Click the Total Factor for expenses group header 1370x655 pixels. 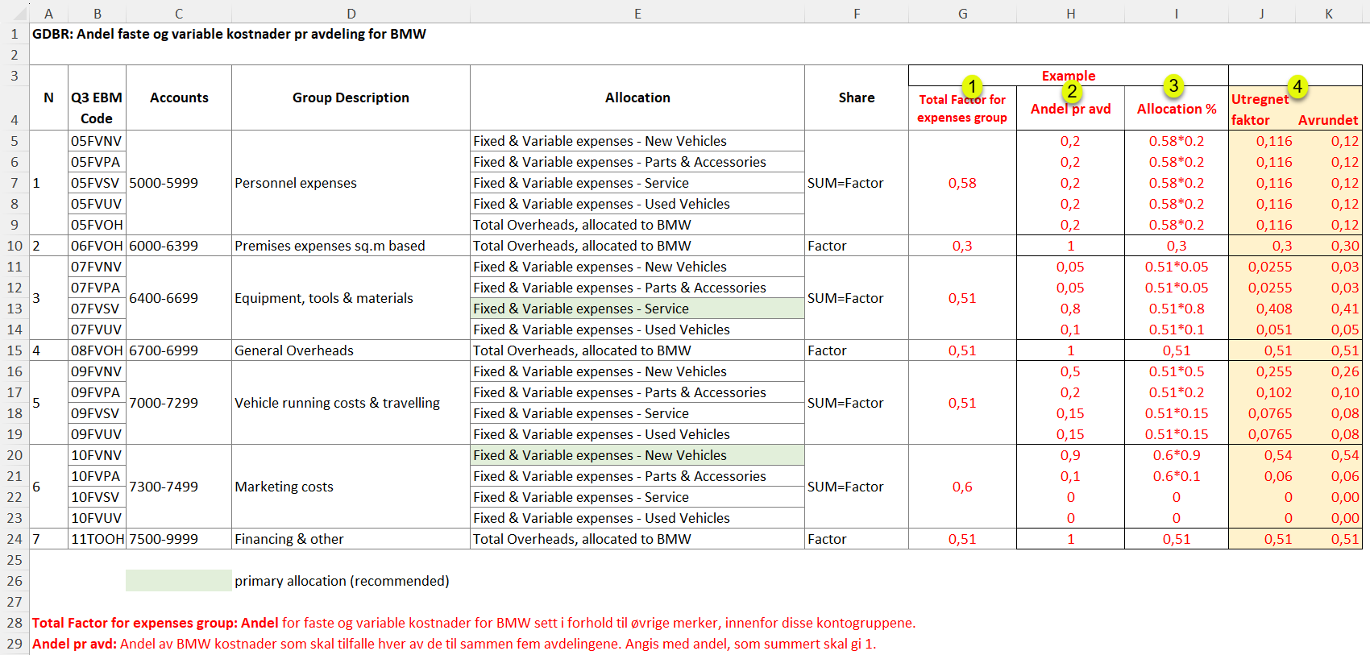tap(962, 108)
